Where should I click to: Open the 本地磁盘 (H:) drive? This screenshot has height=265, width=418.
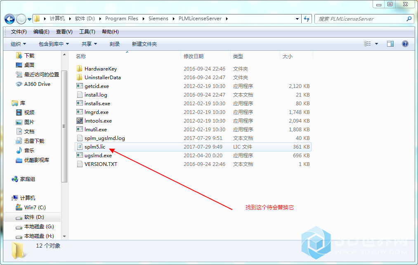(x=39, y=236)
